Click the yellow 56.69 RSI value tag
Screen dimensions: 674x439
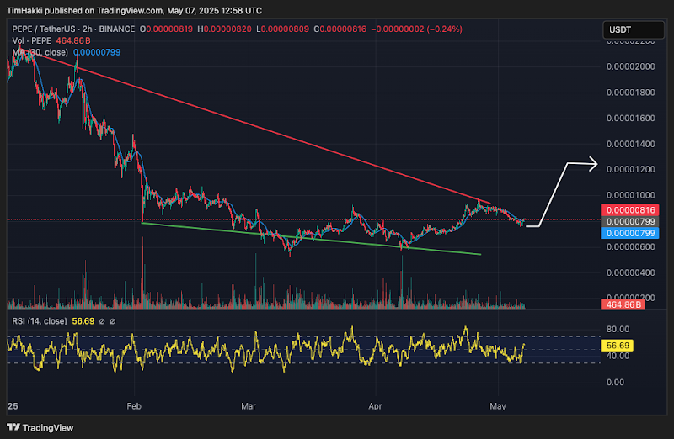coord(618,346)
